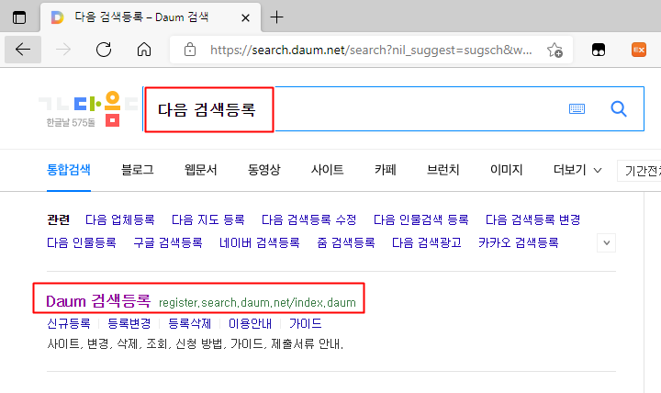
Task: Click the magnifier search button
Action: pos(619,108)
